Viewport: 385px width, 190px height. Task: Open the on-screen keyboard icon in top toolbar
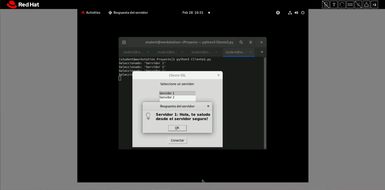coord(350,5)
